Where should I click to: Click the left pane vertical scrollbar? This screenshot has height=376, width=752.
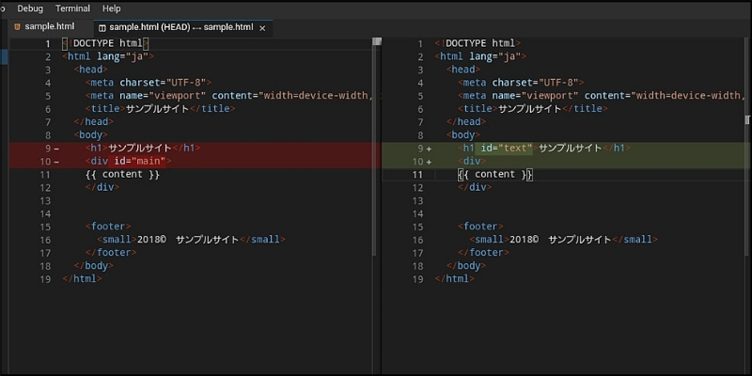(x=375, y=149)
